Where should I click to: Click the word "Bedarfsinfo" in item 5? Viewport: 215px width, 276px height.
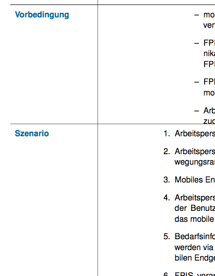coord(195,237)
